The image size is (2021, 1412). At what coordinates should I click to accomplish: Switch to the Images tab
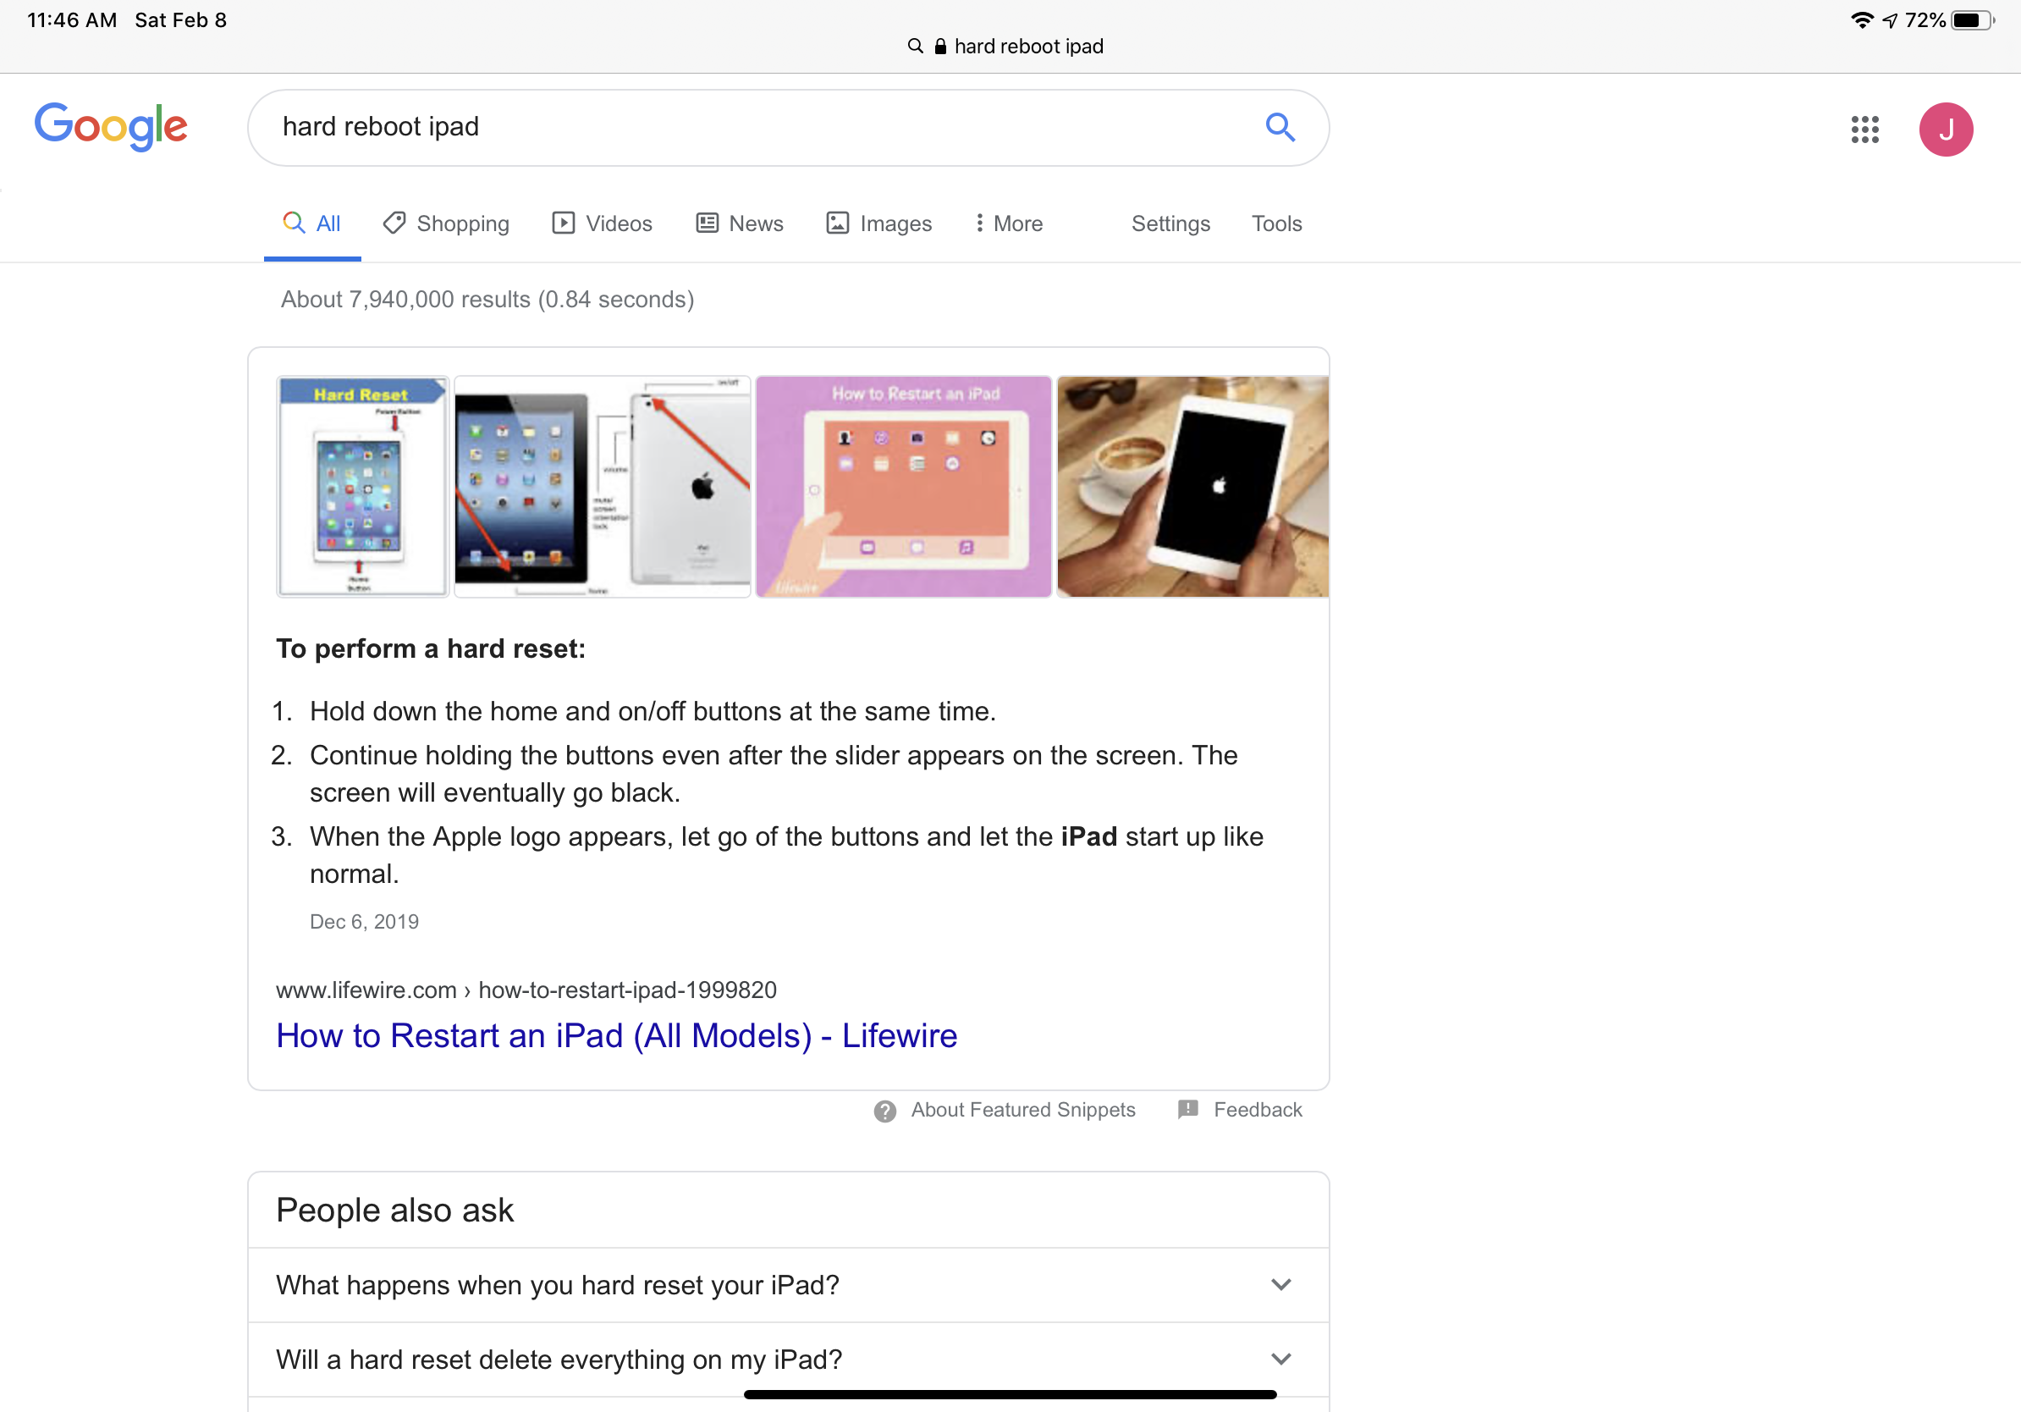pos(878,223)
